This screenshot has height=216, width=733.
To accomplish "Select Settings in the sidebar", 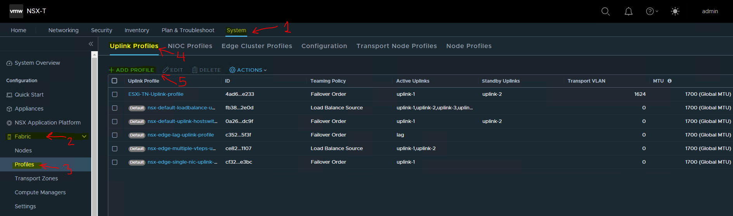I will [x=25, y=206].
